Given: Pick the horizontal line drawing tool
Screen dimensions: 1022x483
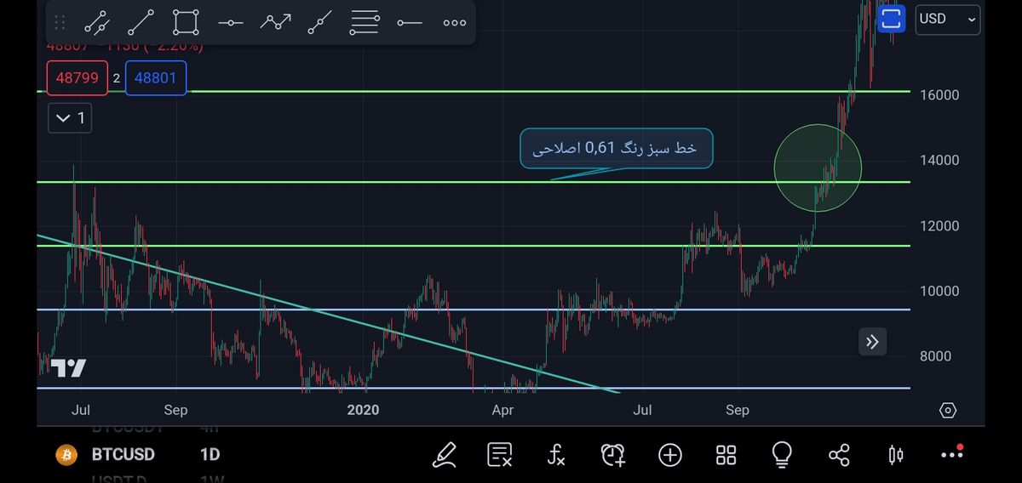Looking at the screenshot, I should tap(231, 23).
